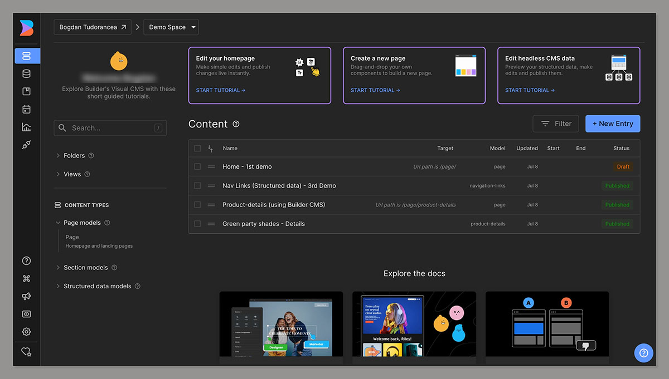This screenshot has width=669, height=379.
Task: Click the content Search field
Action: [110, 128]
